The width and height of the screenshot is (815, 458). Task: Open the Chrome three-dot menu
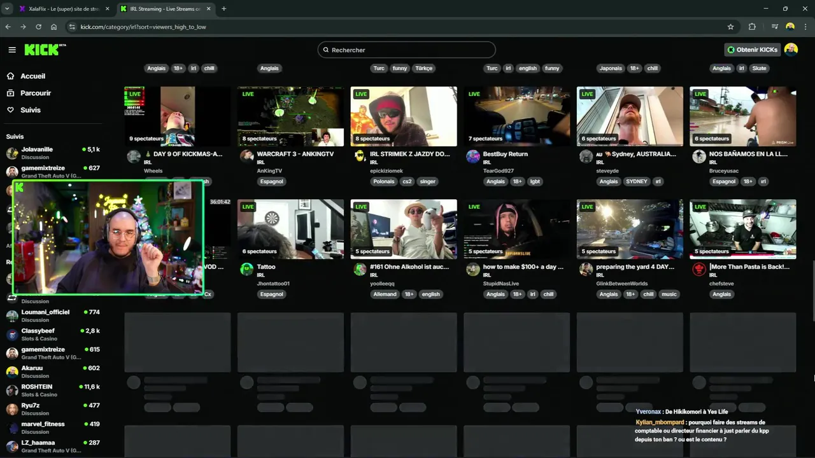[x=805, y=27]
